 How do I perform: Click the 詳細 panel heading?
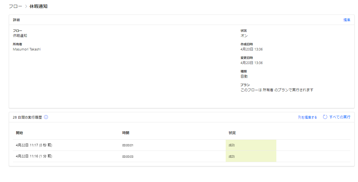[x=16, y=20]
